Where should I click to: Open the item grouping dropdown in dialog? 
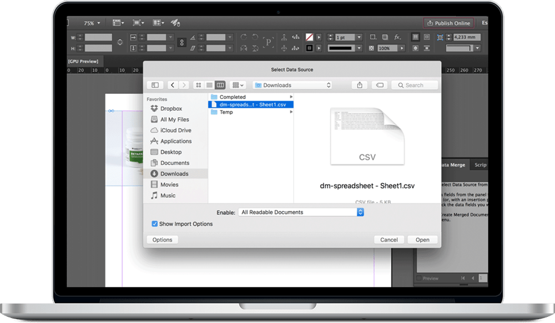coord(238,85)
